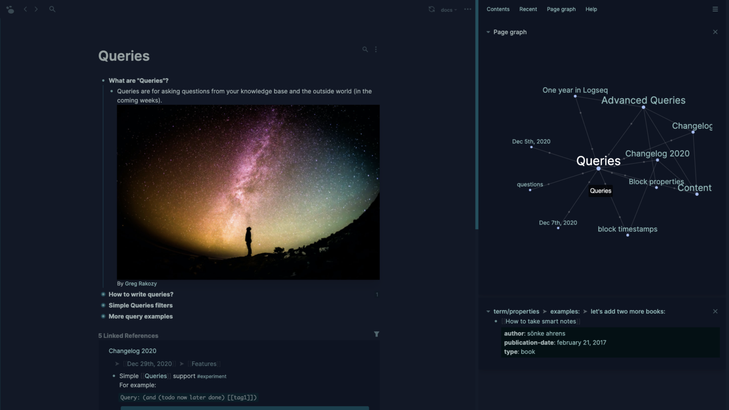Expand the 'Simple Queries filters' bullet

(x=103, y=305)
